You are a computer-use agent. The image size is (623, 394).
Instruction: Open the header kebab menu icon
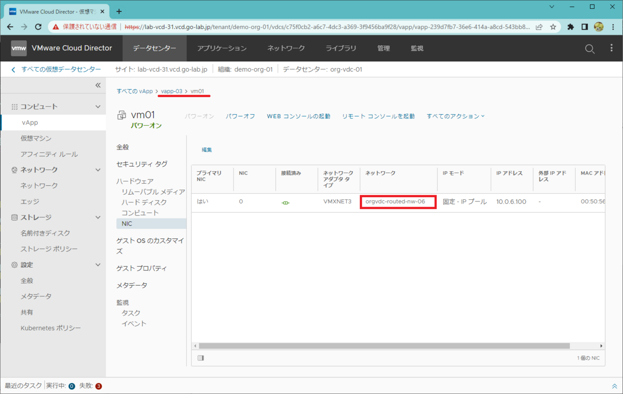point(611,48)
